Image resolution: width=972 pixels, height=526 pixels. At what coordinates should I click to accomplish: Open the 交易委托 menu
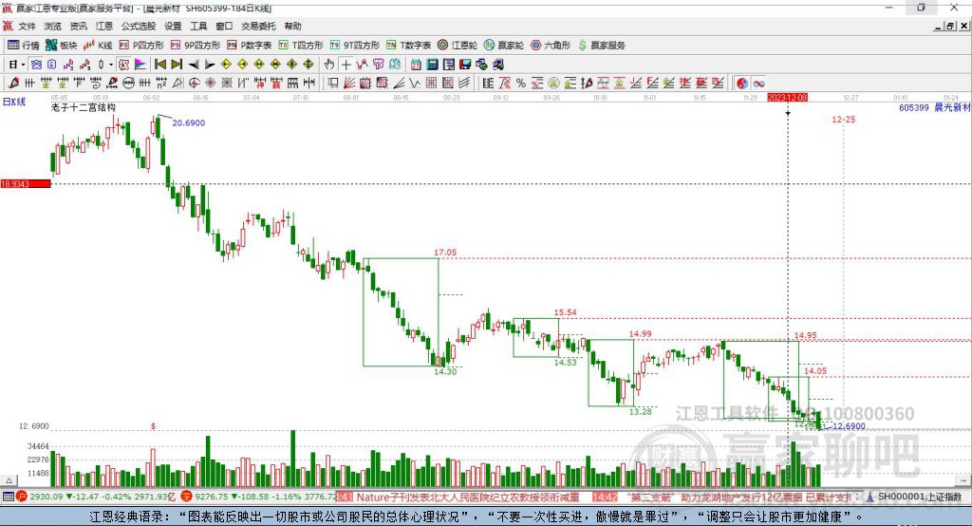[258, 26]
